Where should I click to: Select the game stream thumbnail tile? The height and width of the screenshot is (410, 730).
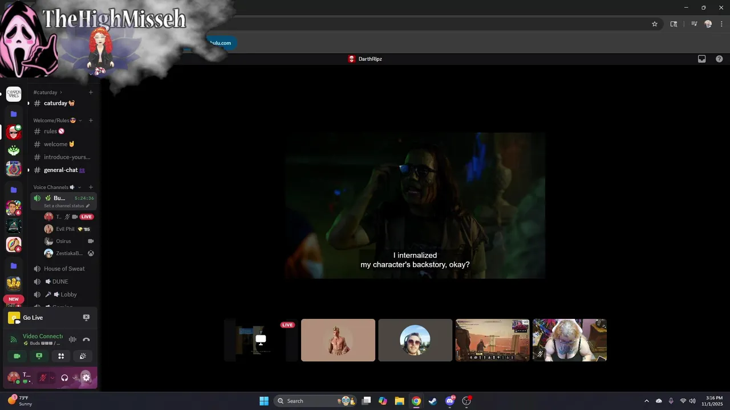coord(492,340)
